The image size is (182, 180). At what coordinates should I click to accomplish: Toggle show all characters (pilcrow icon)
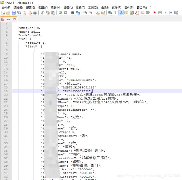(115, 13)
